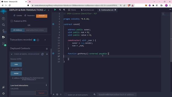Call the num getter button

(16, 64)
